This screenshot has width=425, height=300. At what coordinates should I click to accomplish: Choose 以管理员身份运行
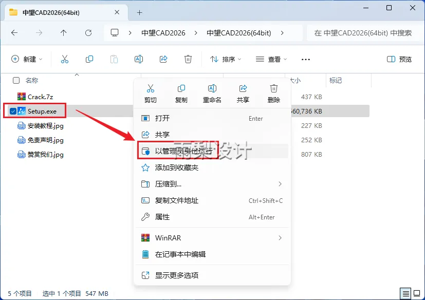point(212,151)
